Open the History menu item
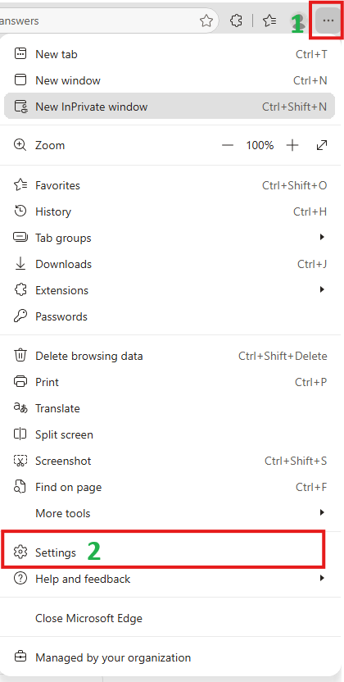 click(170, 211)
